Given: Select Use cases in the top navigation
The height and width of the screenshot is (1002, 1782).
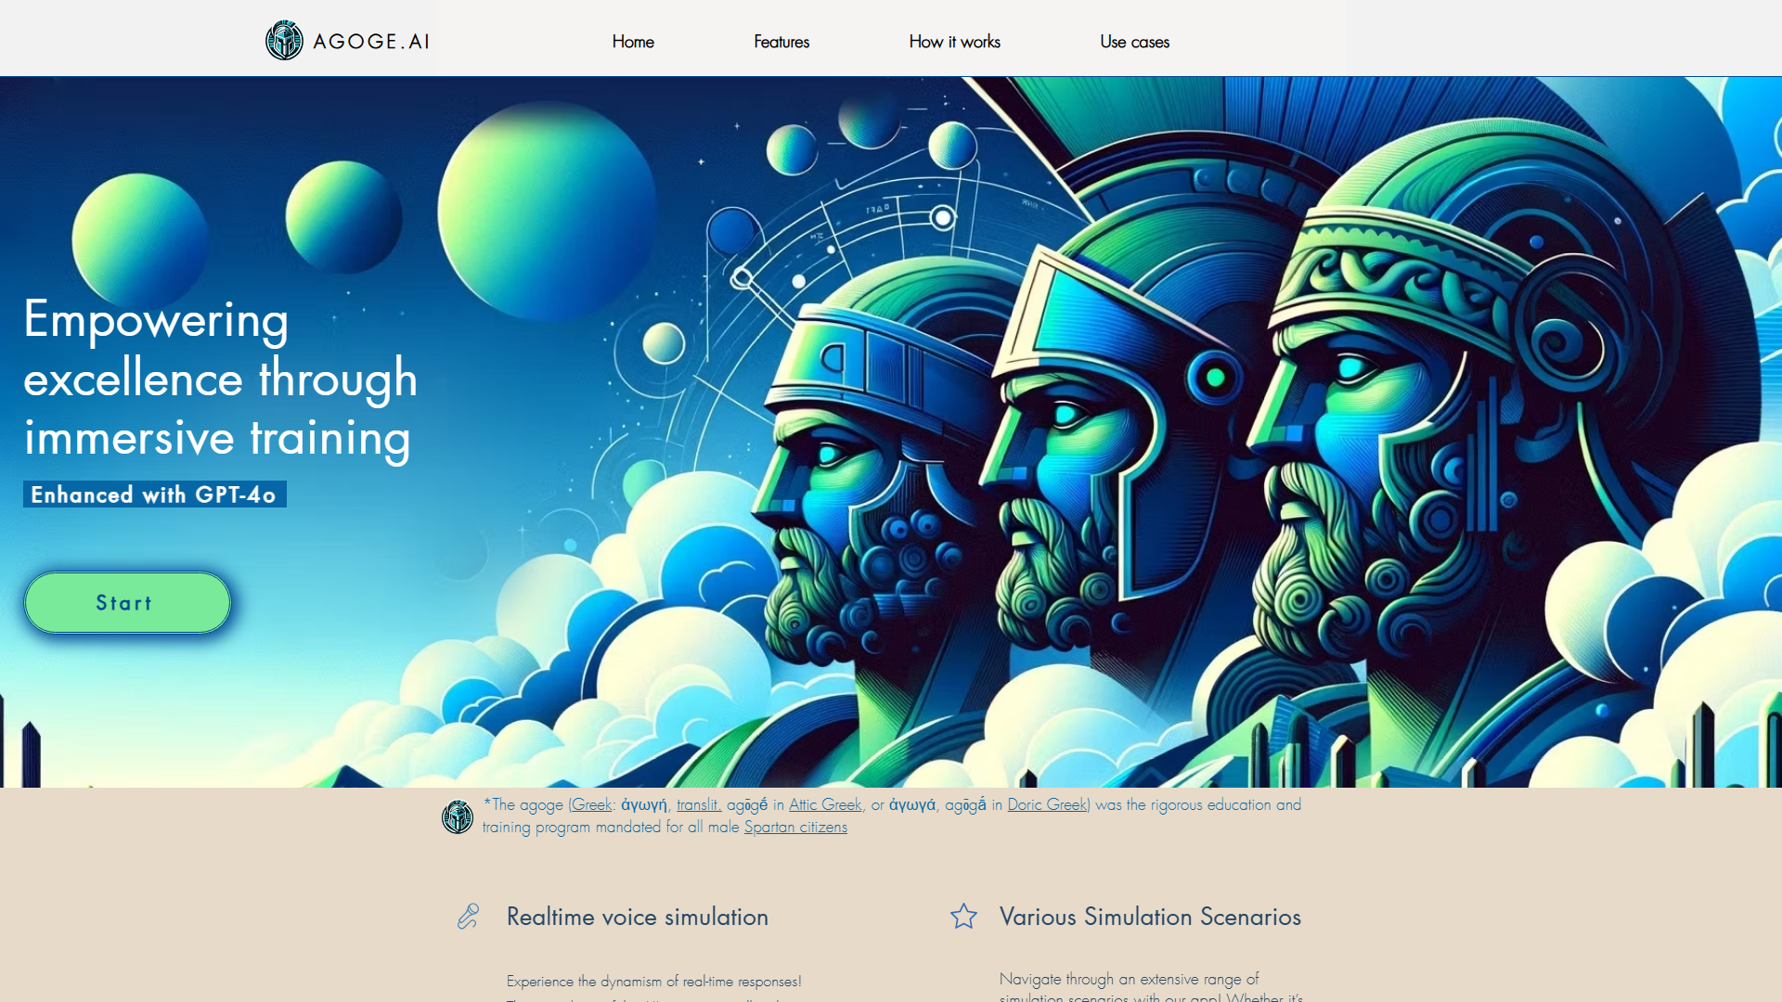Looking at the screenshot, I should point(1134,42).
